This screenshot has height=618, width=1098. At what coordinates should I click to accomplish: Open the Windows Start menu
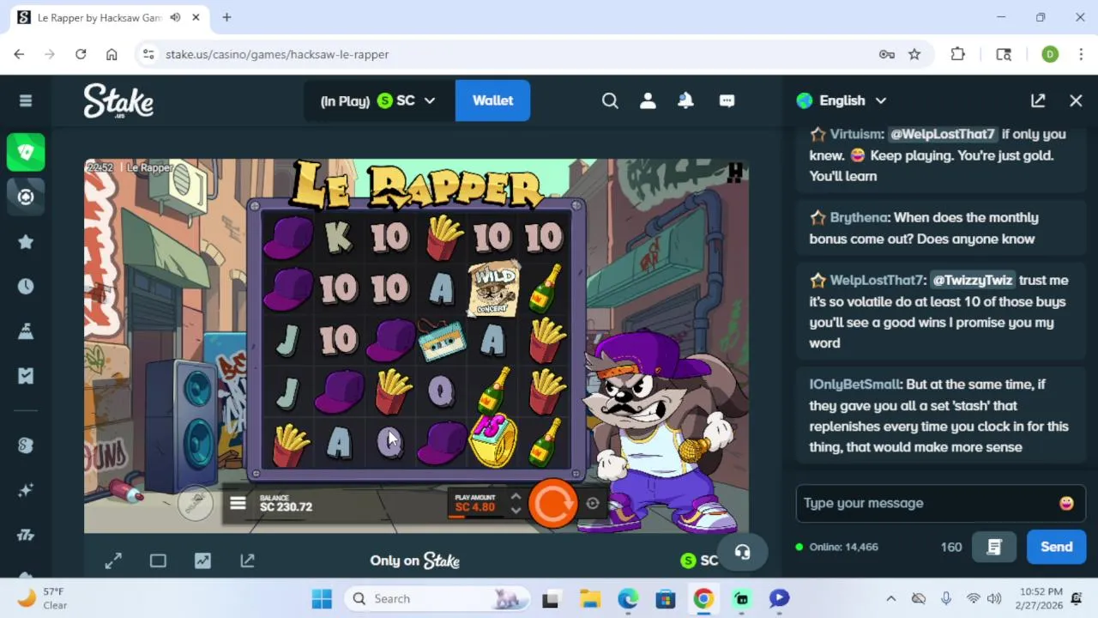pos(322,598)
